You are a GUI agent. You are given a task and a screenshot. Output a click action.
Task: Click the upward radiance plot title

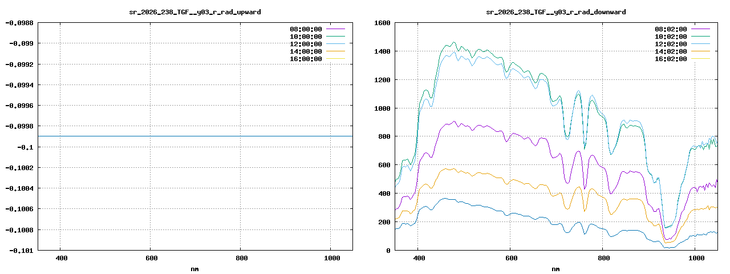point(195,12)
